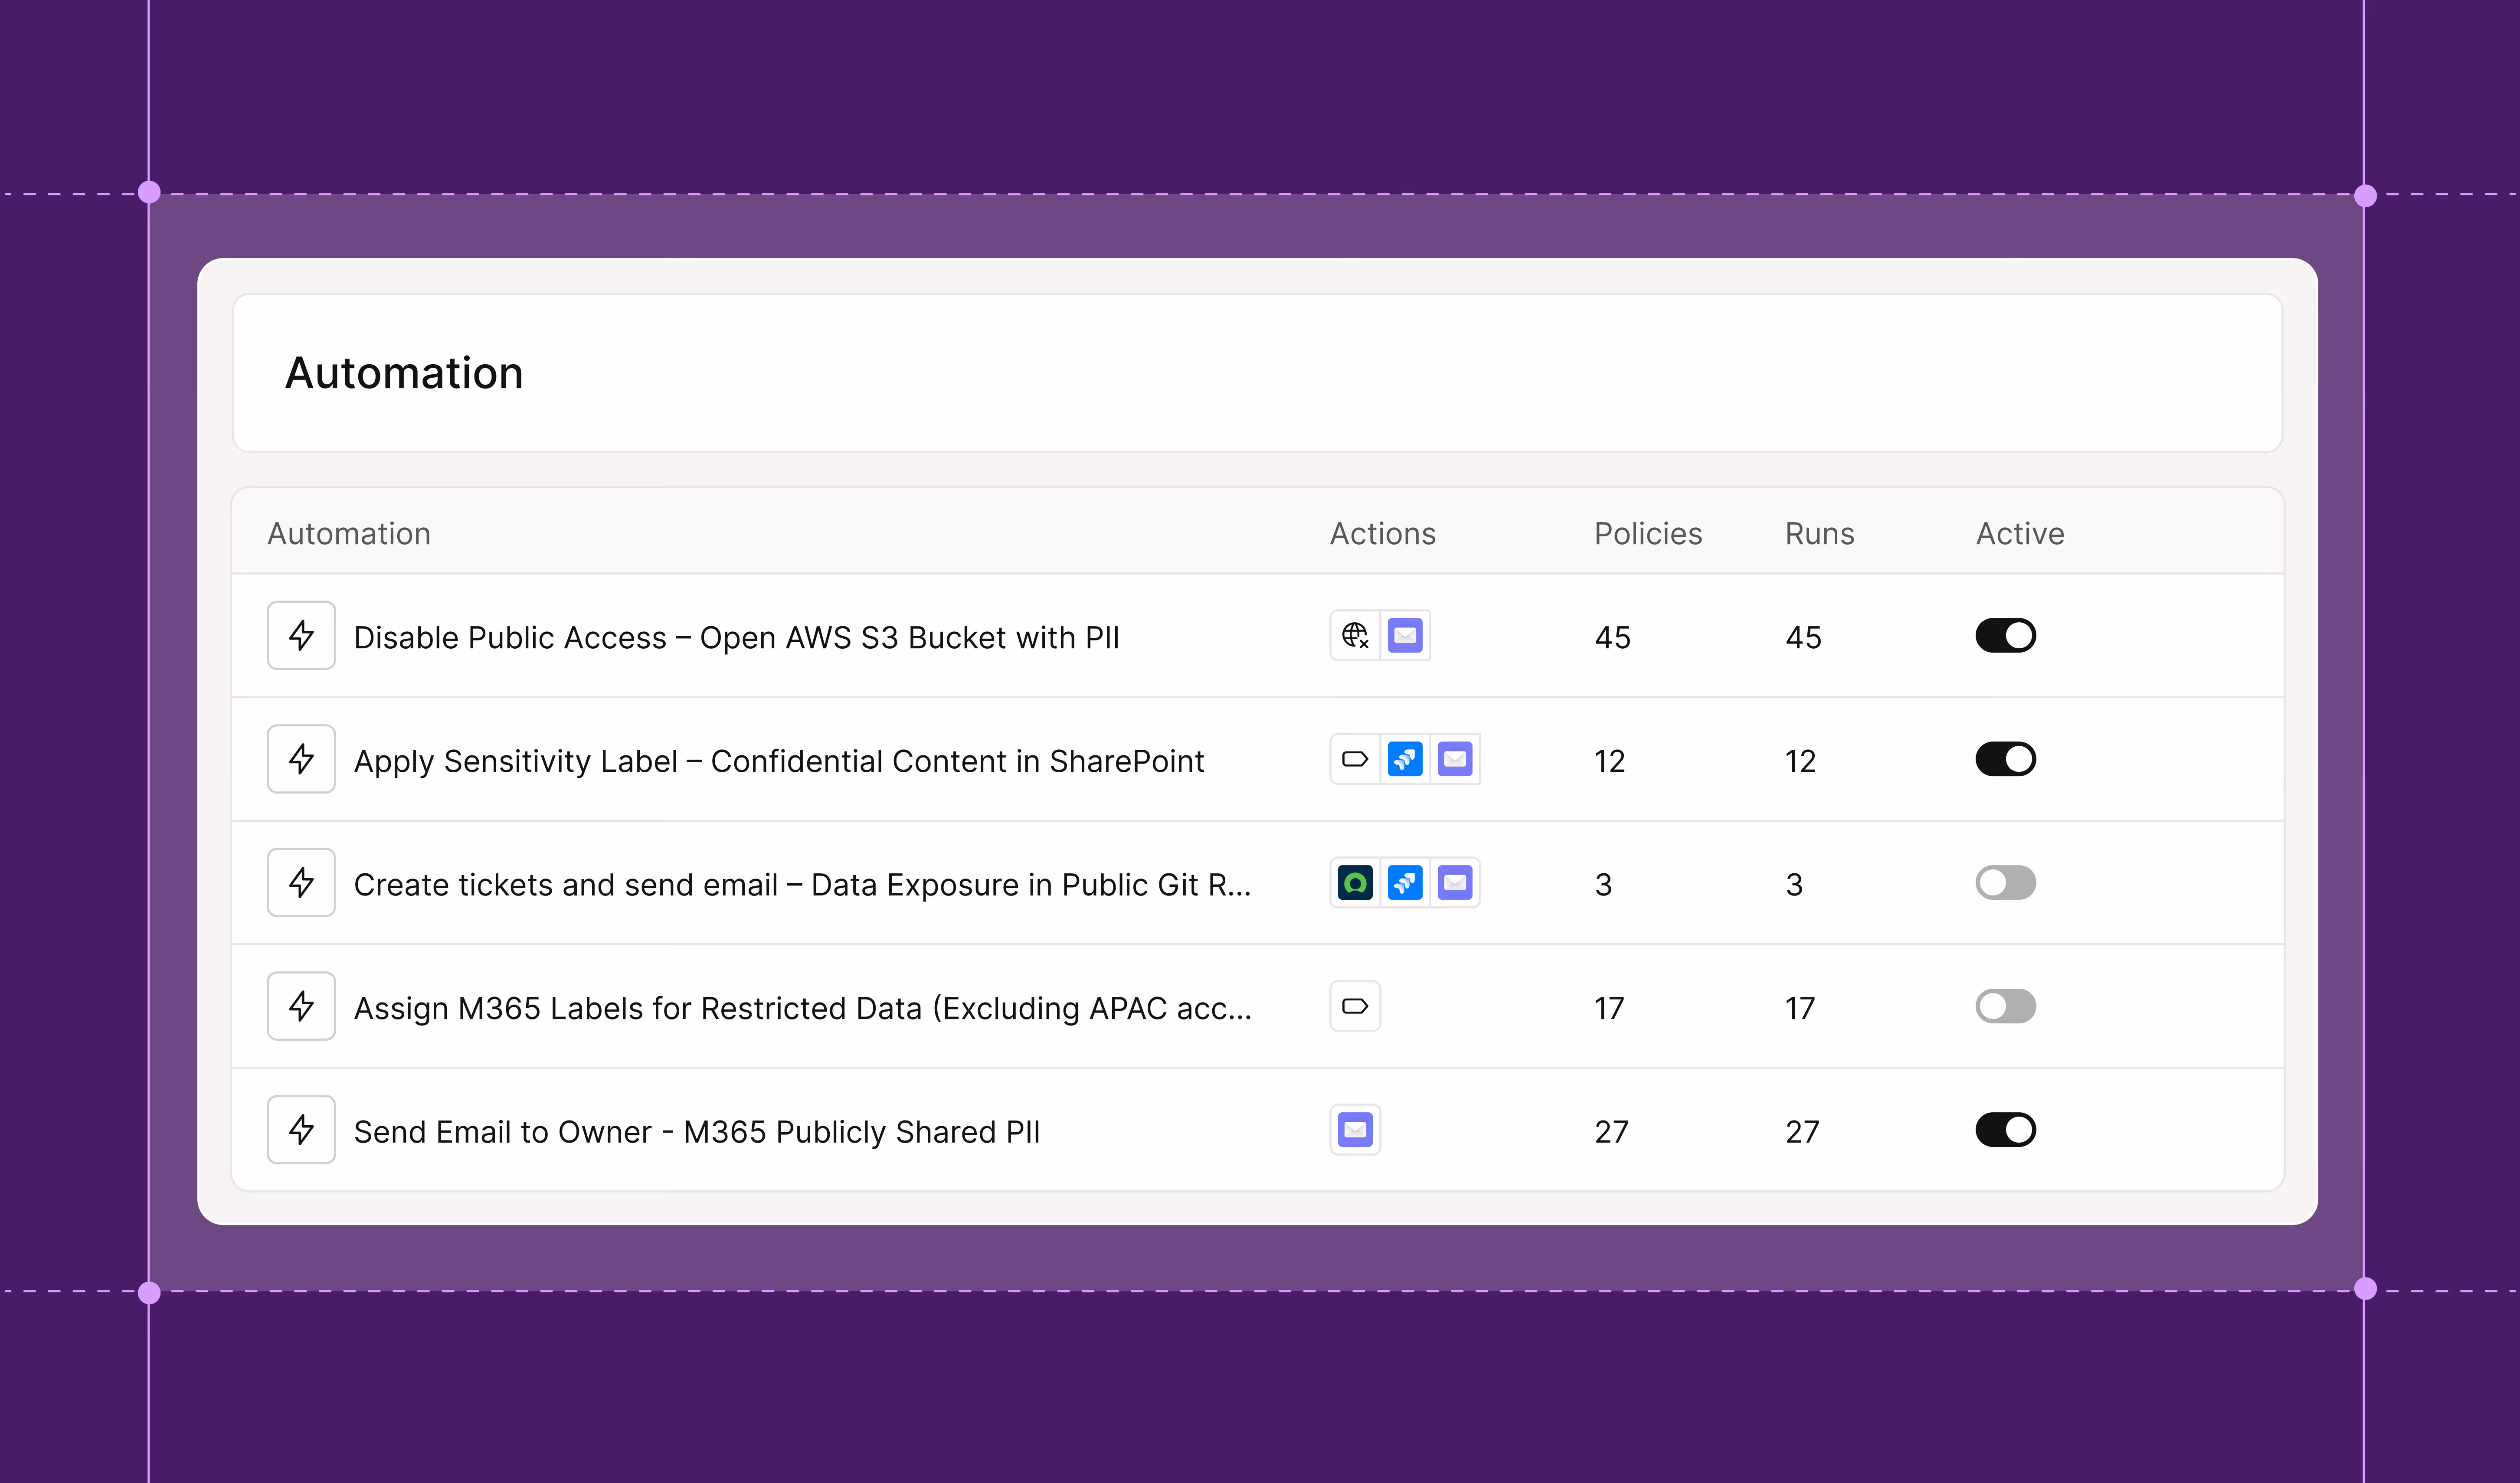Select email action icon in Apply Sensitivity Label row

[x=1455, y=759]
